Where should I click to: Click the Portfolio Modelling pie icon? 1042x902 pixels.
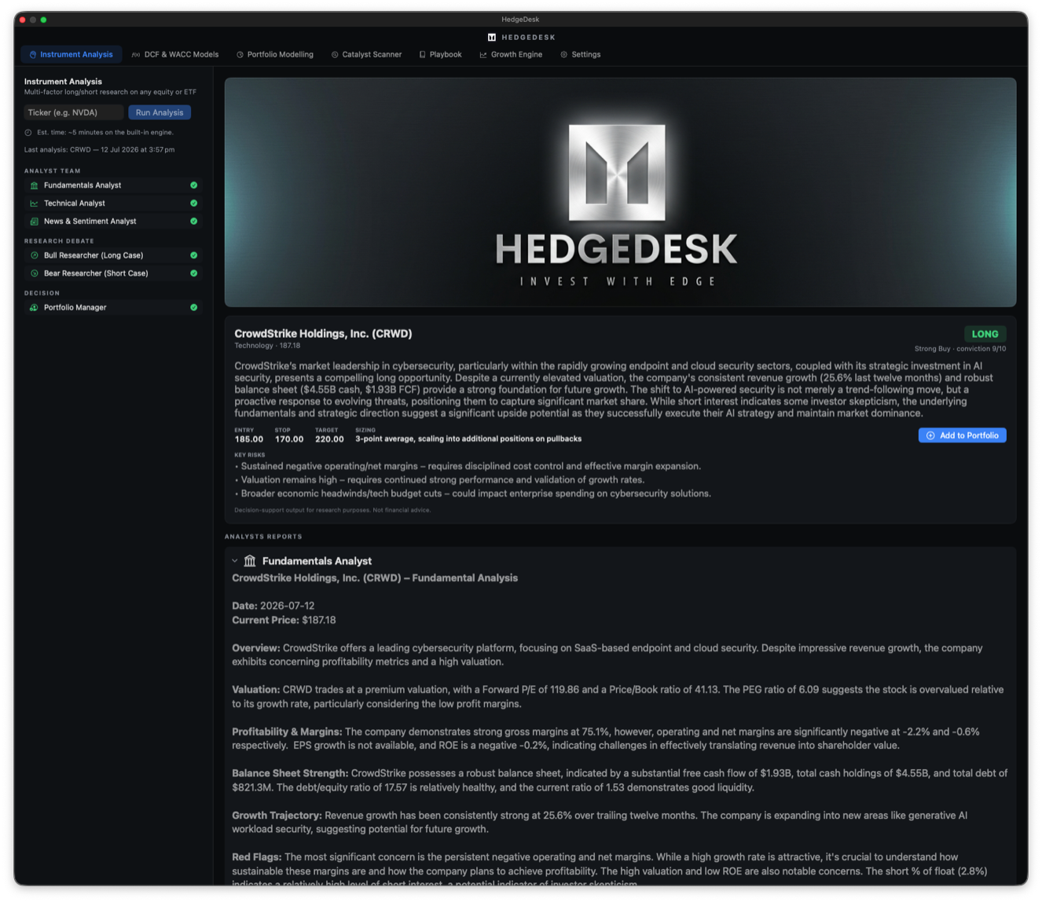click(240, 55)
